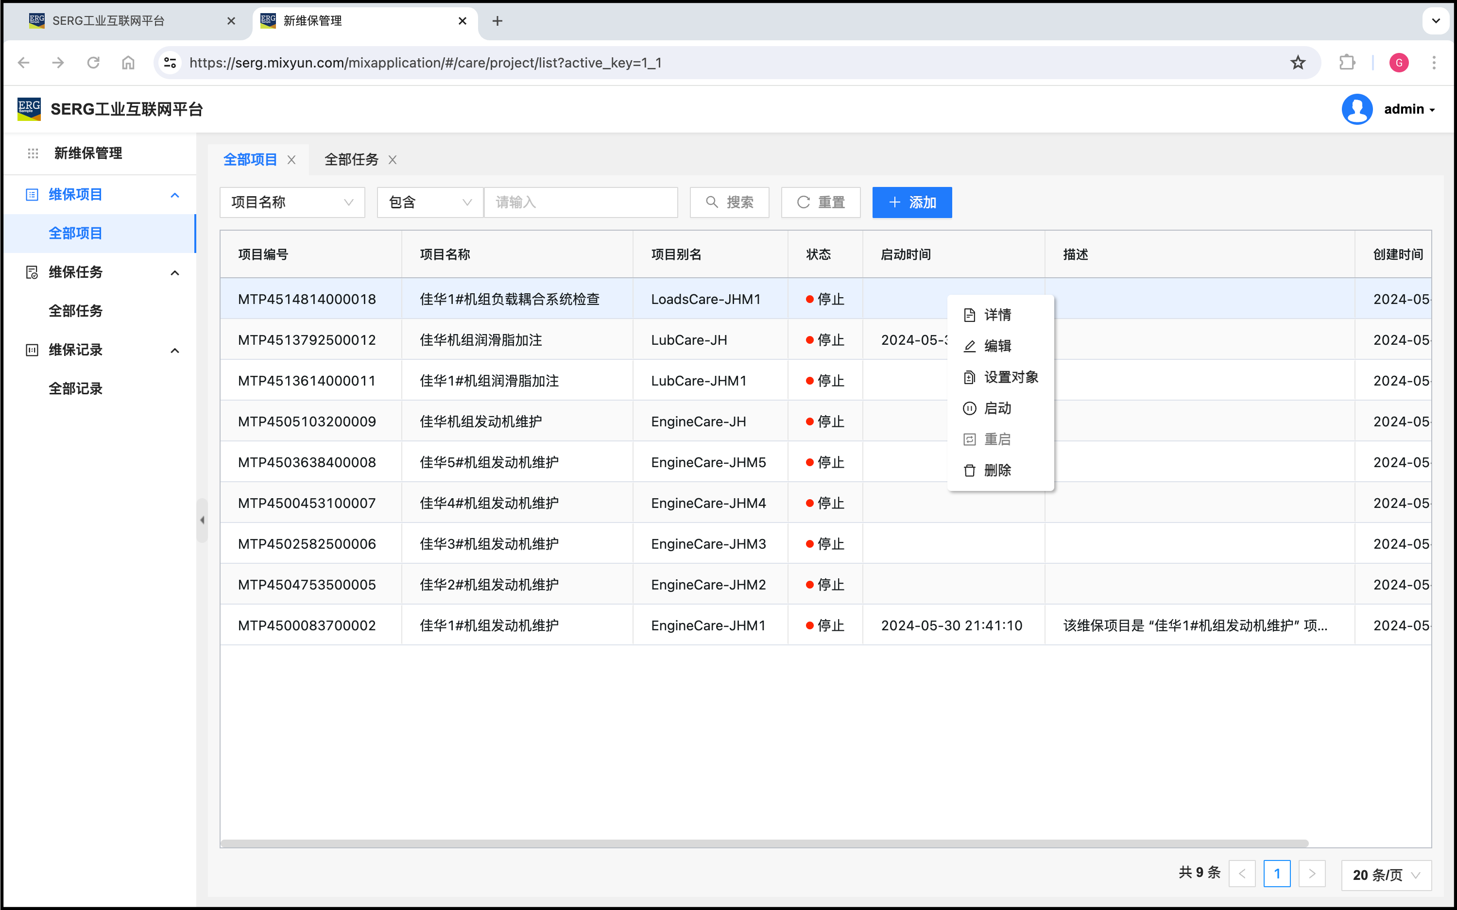Click the 详情 details icon in context menu
Screen dimensions: 1457x910
coord(969,315)
